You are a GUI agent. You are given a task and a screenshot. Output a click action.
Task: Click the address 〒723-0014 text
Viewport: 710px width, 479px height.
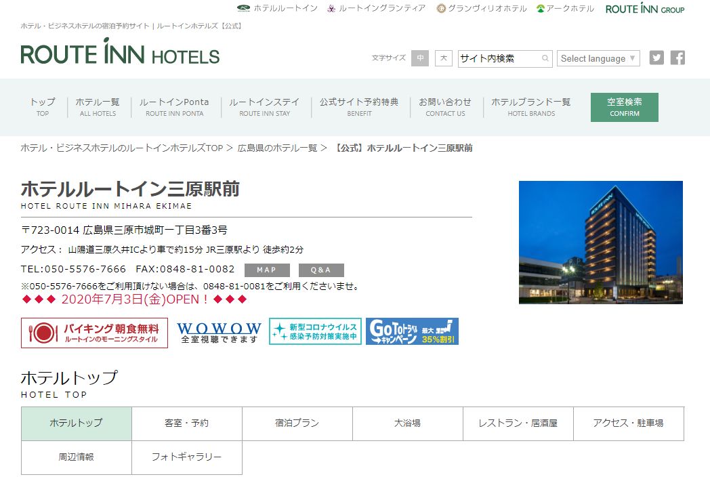124,230
